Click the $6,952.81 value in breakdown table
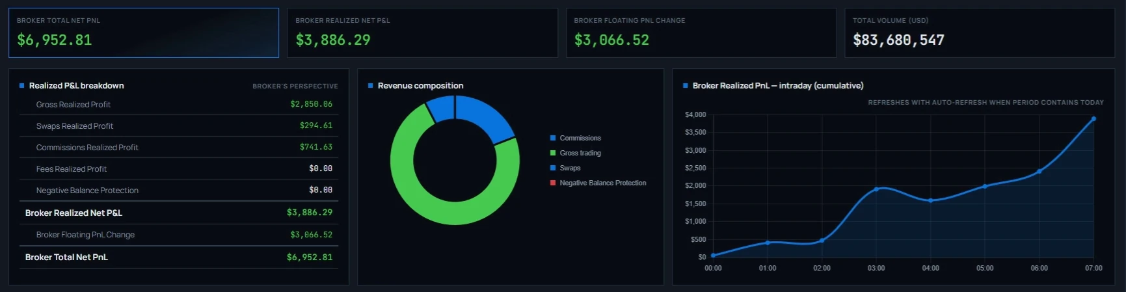Screen dimensions: 1126x292 pos(310,257)
